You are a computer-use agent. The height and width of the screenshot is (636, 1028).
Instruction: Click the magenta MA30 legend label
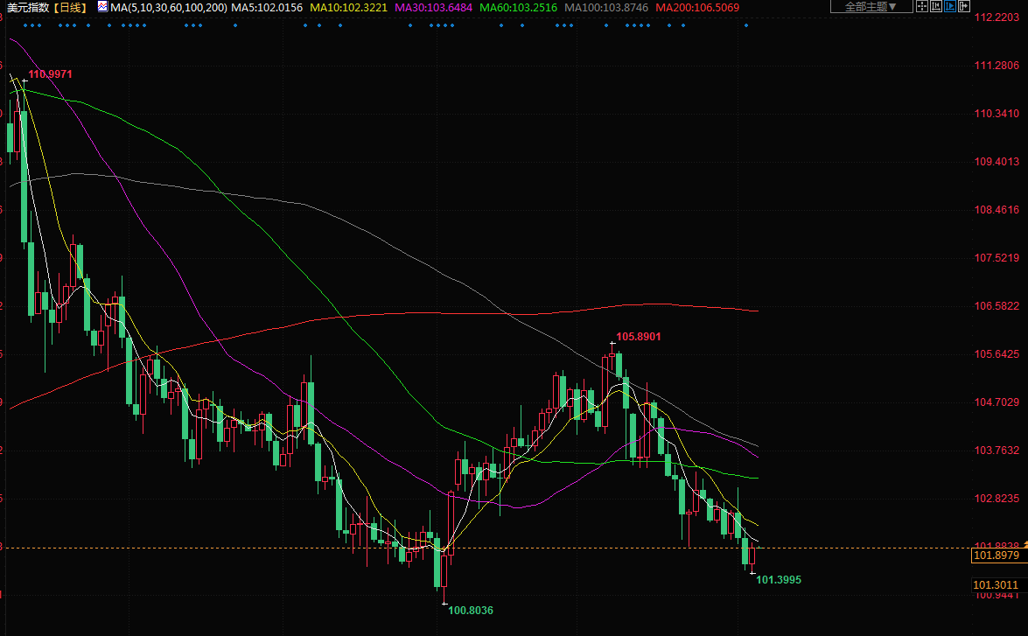click(434, 7)
